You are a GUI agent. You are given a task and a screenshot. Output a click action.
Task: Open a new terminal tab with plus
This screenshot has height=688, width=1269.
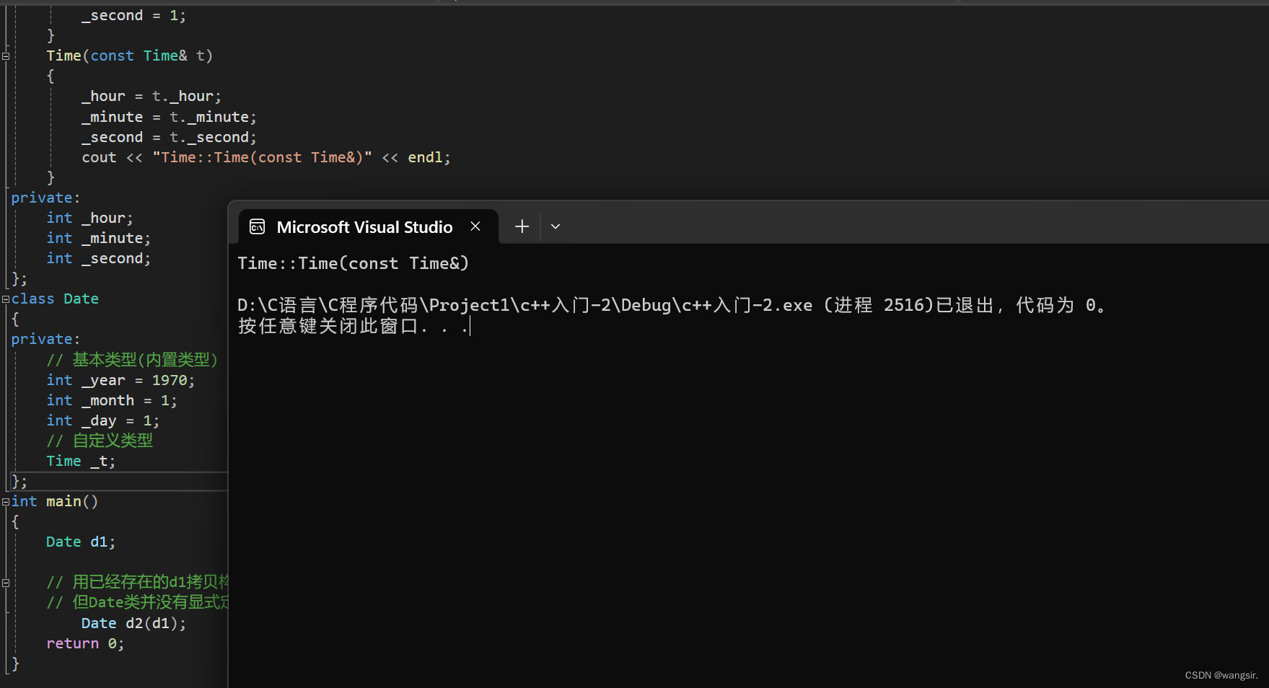tap(522, 226)
